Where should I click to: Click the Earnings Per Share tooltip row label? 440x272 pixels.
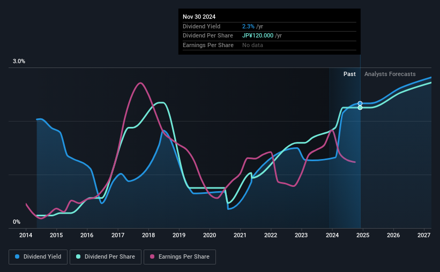click(x=208, y=45)
